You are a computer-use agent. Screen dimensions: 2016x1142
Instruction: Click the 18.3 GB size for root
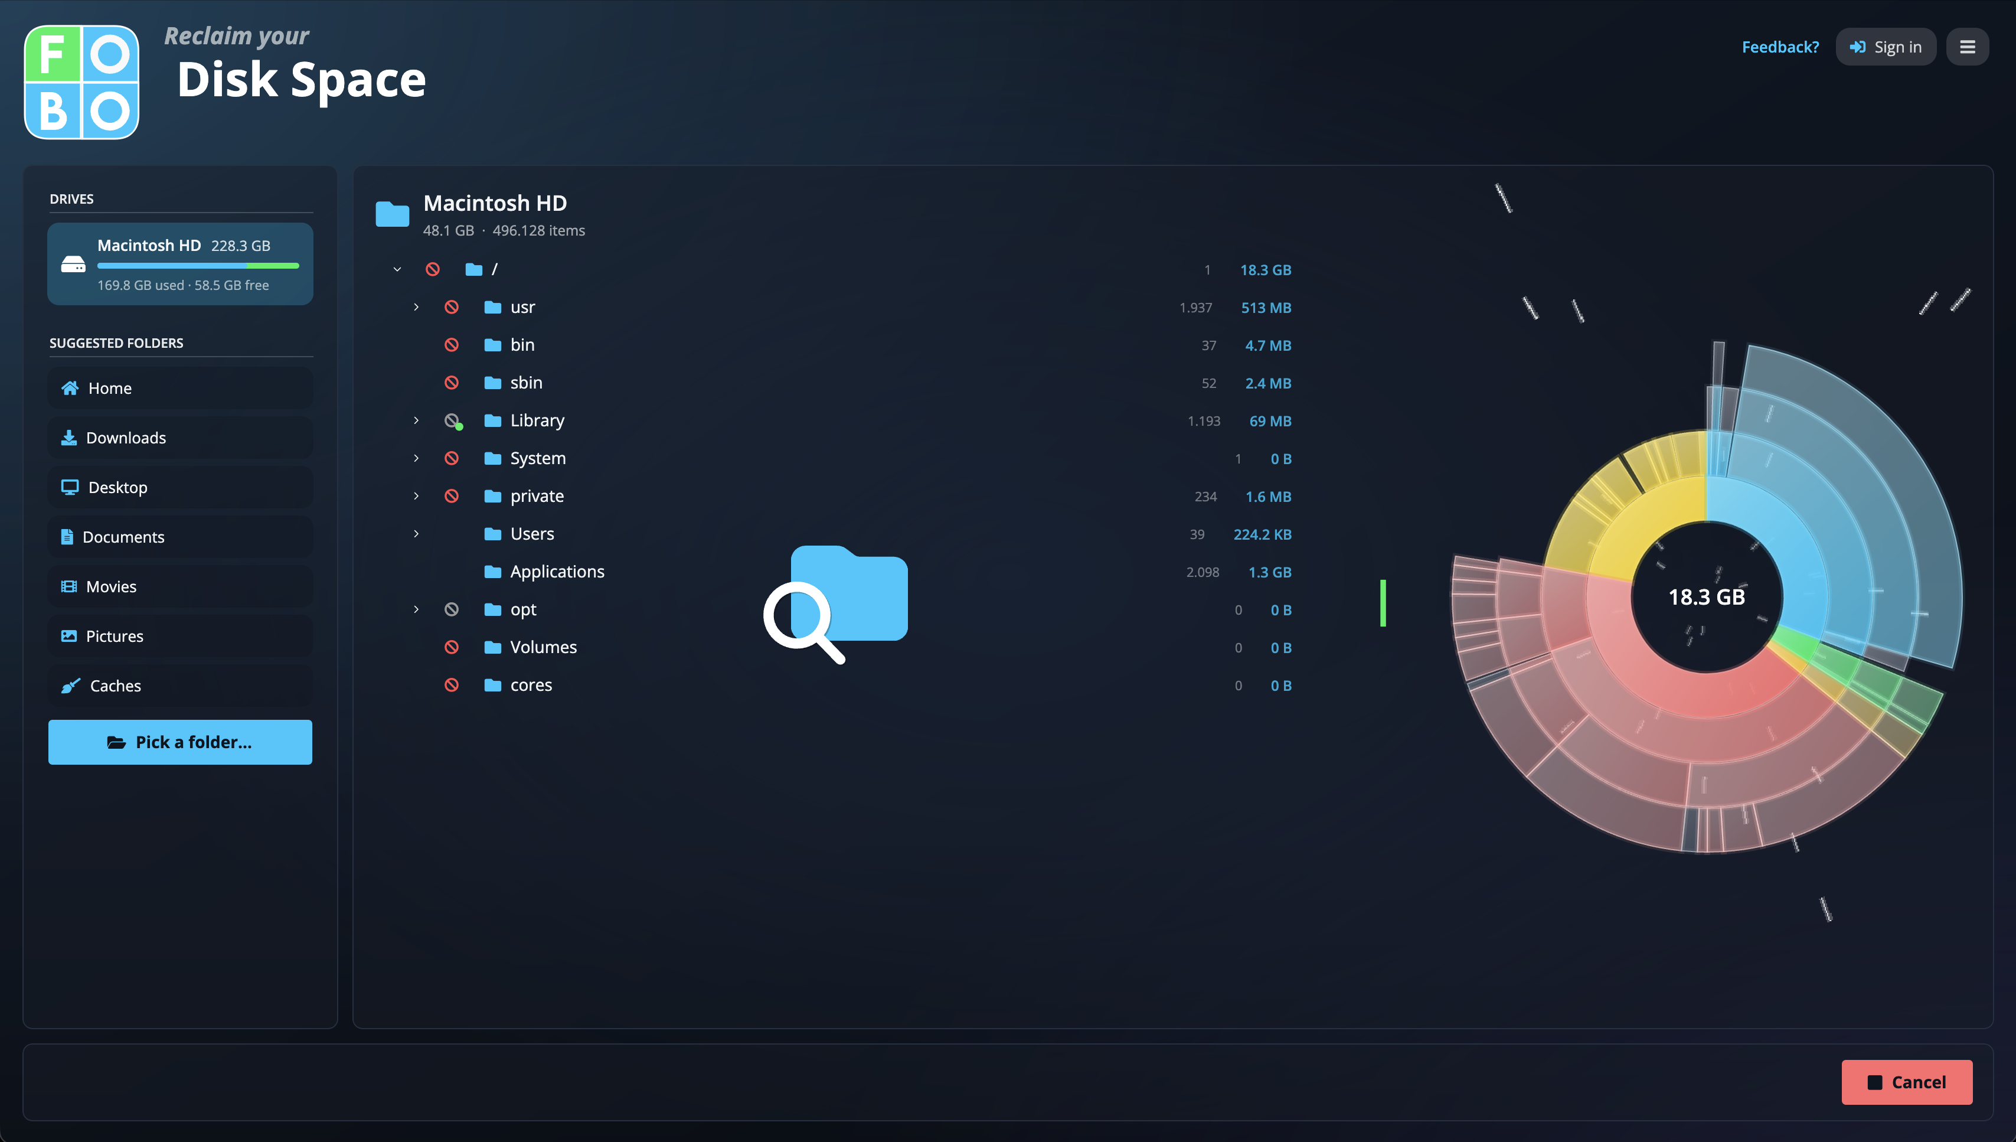coord(1266,270)
